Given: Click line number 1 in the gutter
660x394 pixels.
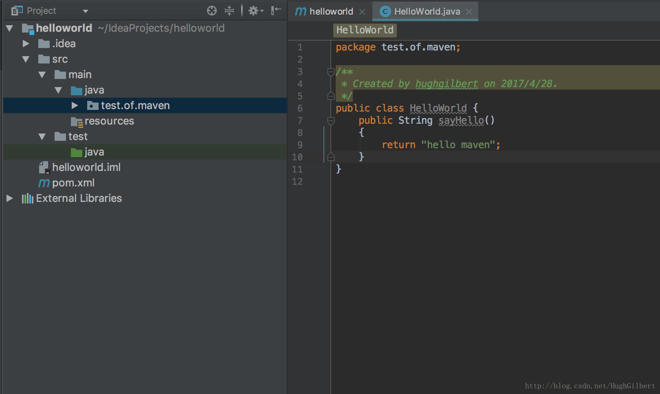Looking at the screenshot, I should pyautogui.click(x=300, y=47).
